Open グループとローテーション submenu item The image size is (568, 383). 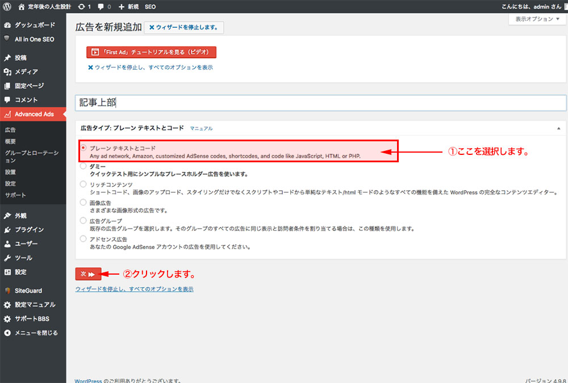click(32, 157)
